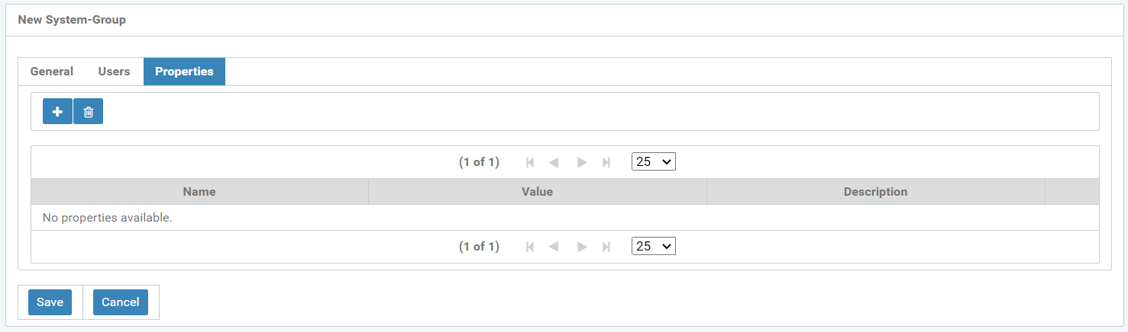Cancel creating the system group
This screenshot has width=1128, height=332.
click(x=121, y=302)
